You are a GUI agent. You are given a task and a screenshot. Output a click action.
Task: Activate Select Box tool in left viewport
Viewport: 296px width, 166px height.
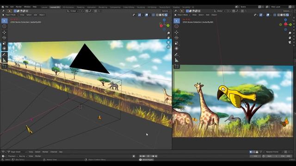[x=4, y=21]
